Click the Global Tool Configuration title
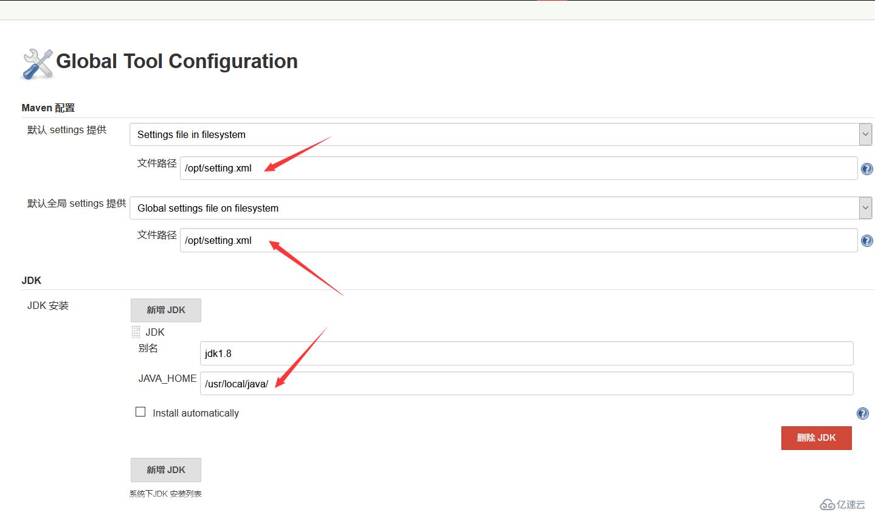 177,61
